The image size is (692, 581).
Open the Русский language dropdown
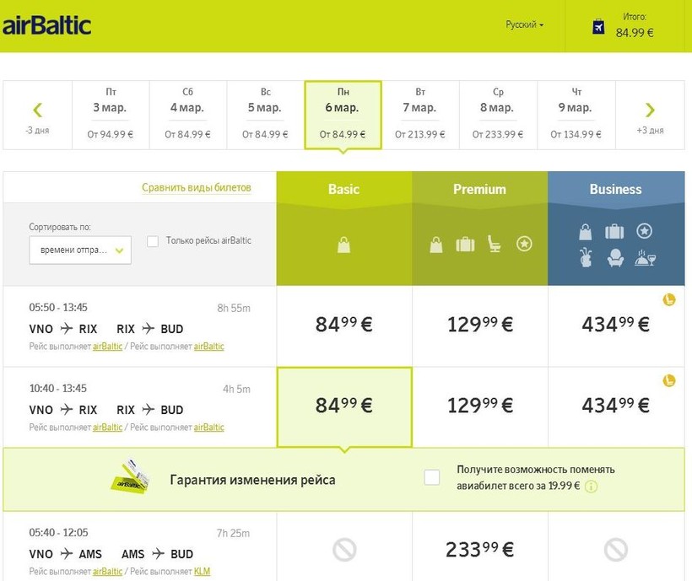click(x=524, y=24)
